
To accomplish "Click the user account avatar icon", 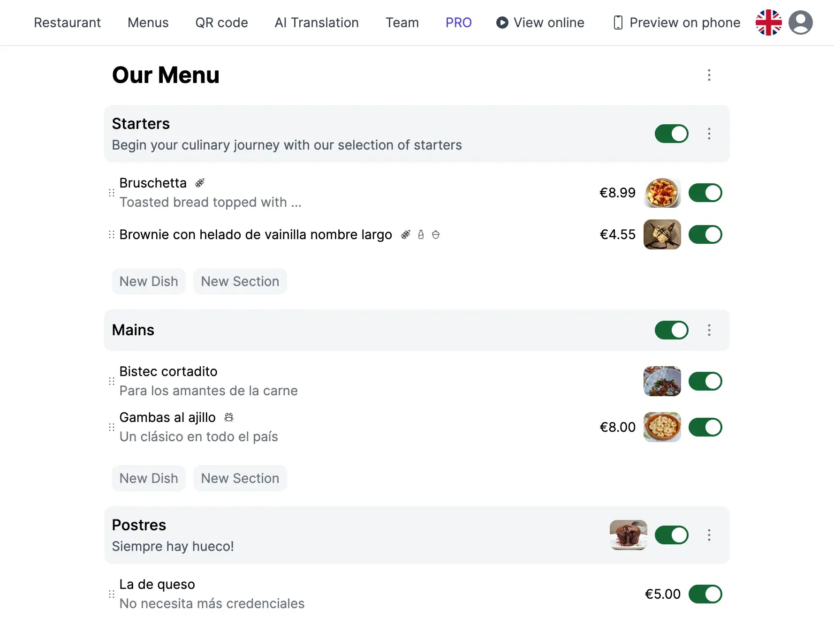I will 801,22.
